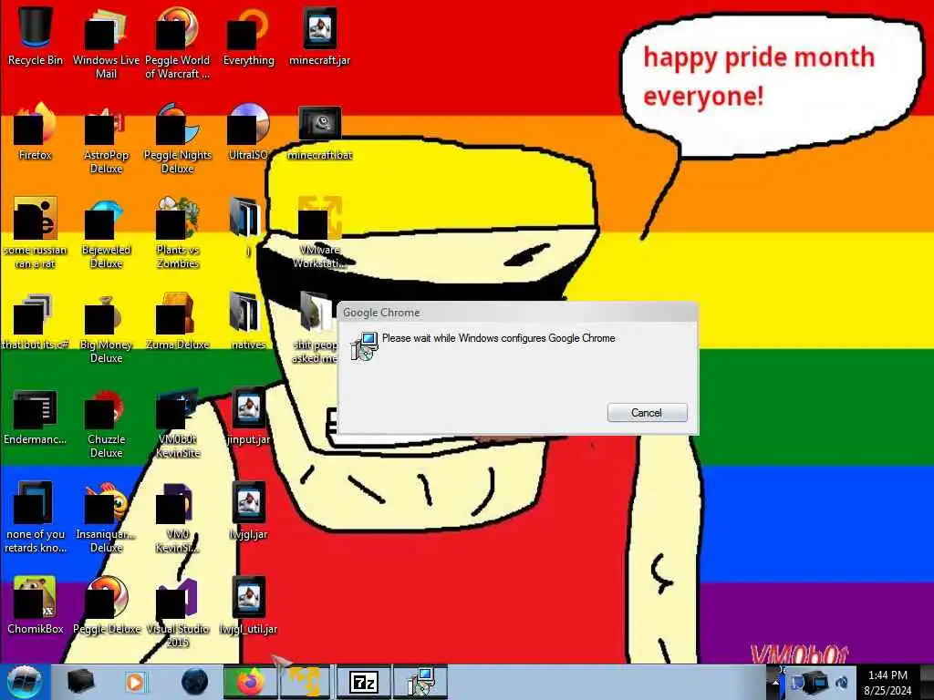Switch to Firefox in the taskbar

click(251, 682)
